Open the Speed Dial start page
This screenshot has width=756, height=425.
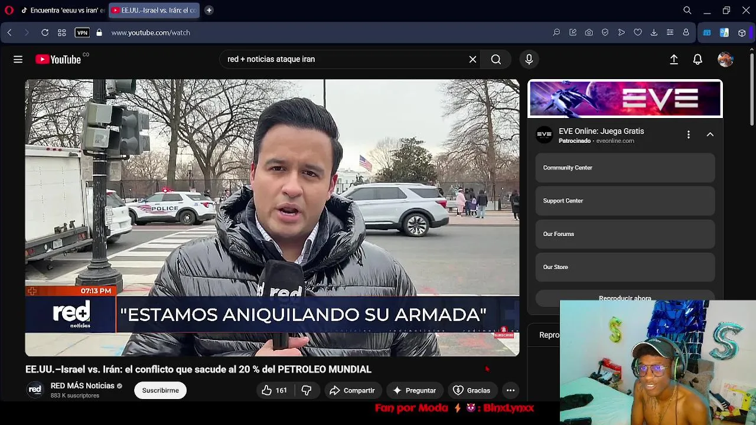click(62, 32)
